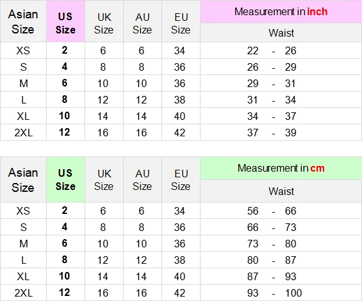
Task: Click the Asian Size header in the inch table
Action: (x=23, y=21)
